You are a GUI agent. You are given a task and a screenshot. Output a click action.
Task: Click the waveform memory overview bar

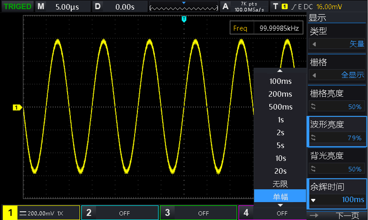click(x=183, y=7)
